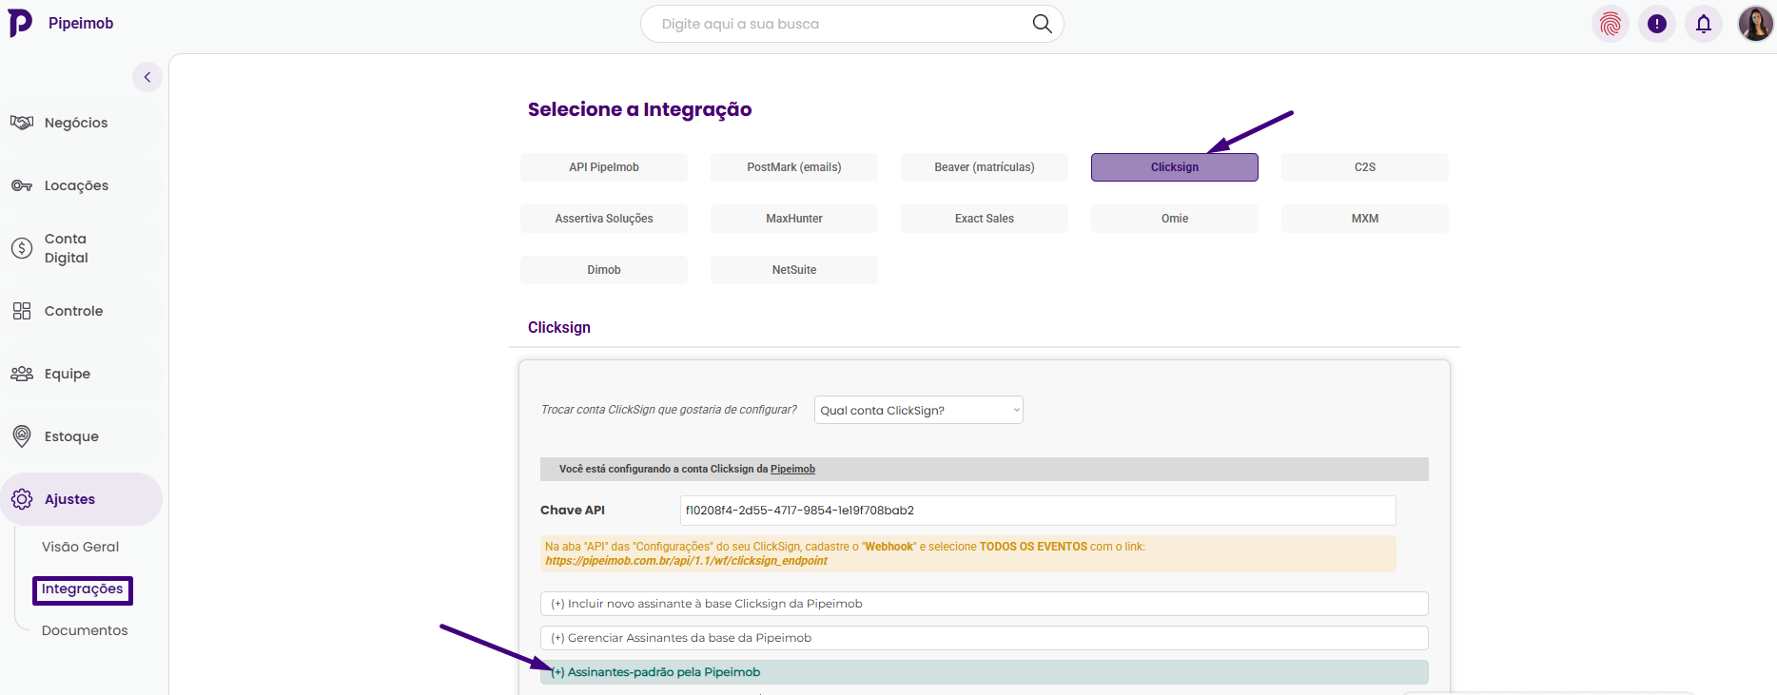Click the Pipeimob logo icon

click(20, 23)
